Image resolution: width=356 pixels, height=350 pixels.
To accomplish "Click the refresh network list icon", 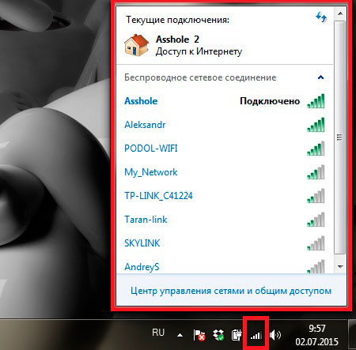I will pos(321,17).
